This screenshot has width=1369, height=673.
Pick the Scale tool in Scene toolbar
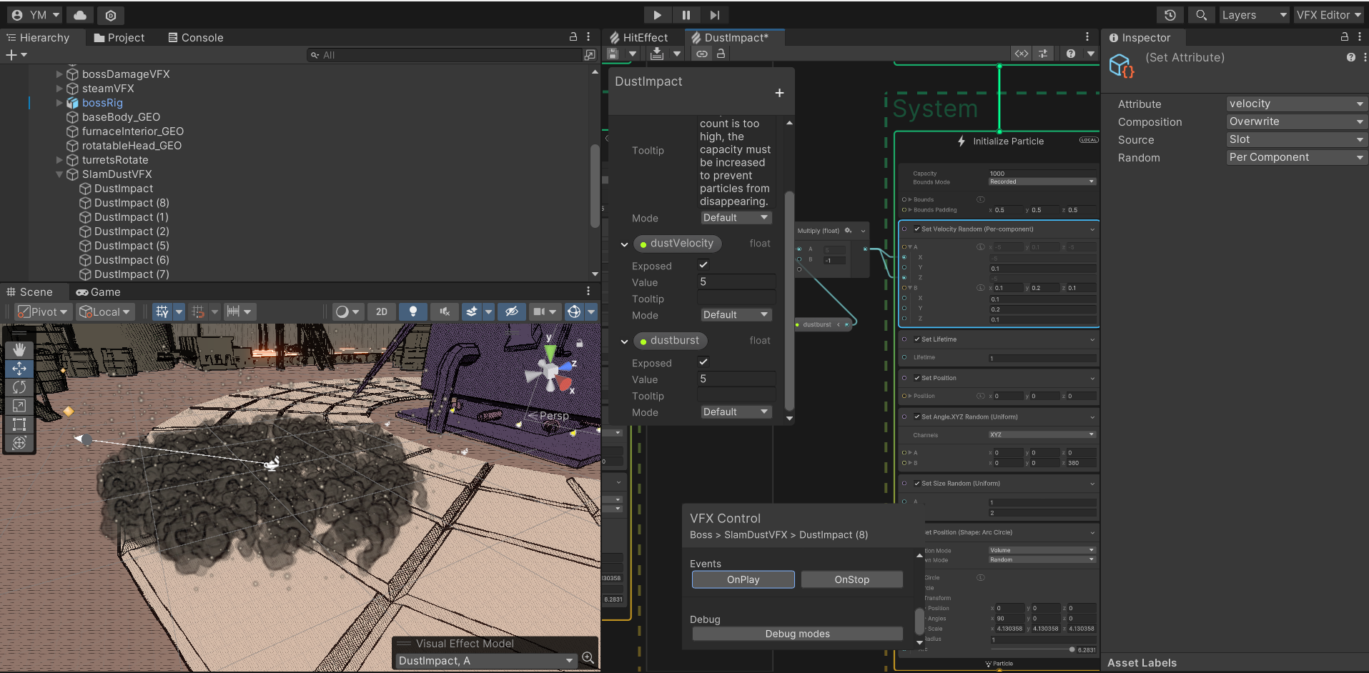pyautogui.click(x=19, y=406)
